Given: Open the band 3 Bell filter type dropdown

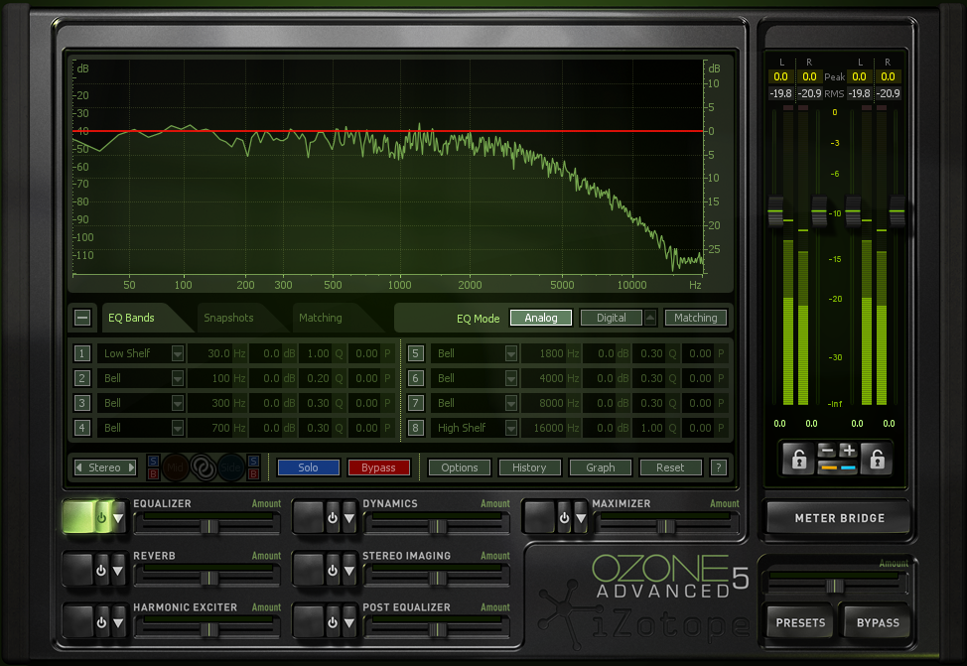Looking at the screenshot, I should pyautogui.click(x=178, y=403).
